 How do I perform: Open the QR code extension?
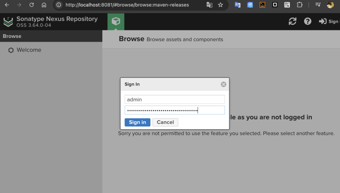click(x=287, y=5)
